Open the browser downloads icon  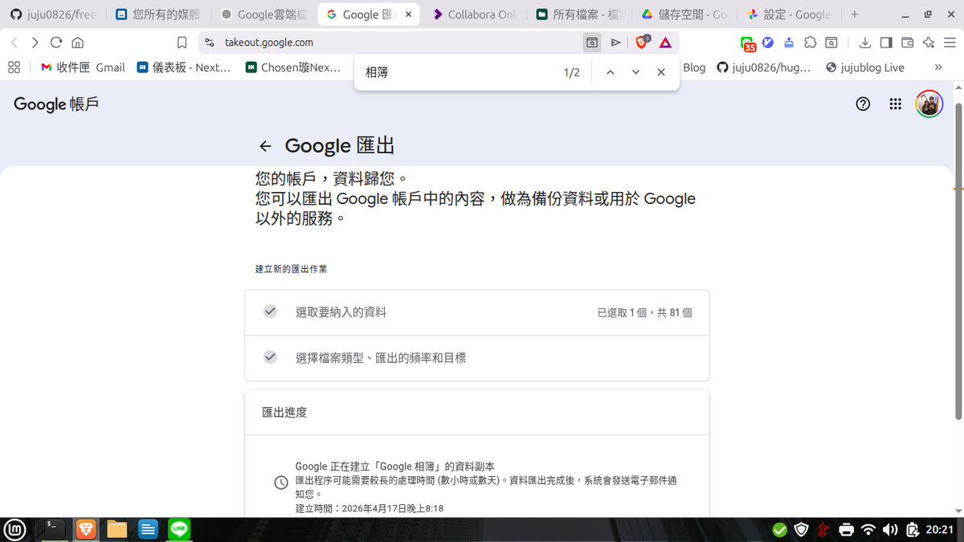(865, 43)
